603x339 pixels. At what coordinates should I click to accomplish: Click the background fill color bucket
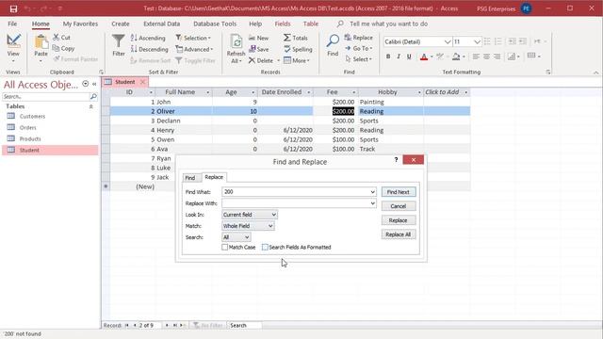456,56
